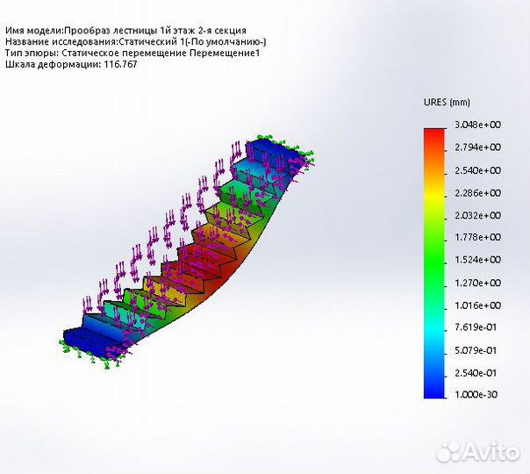Click the blue top landing of the staircase
Screen dimensions: 530x474
click(274, 149)
